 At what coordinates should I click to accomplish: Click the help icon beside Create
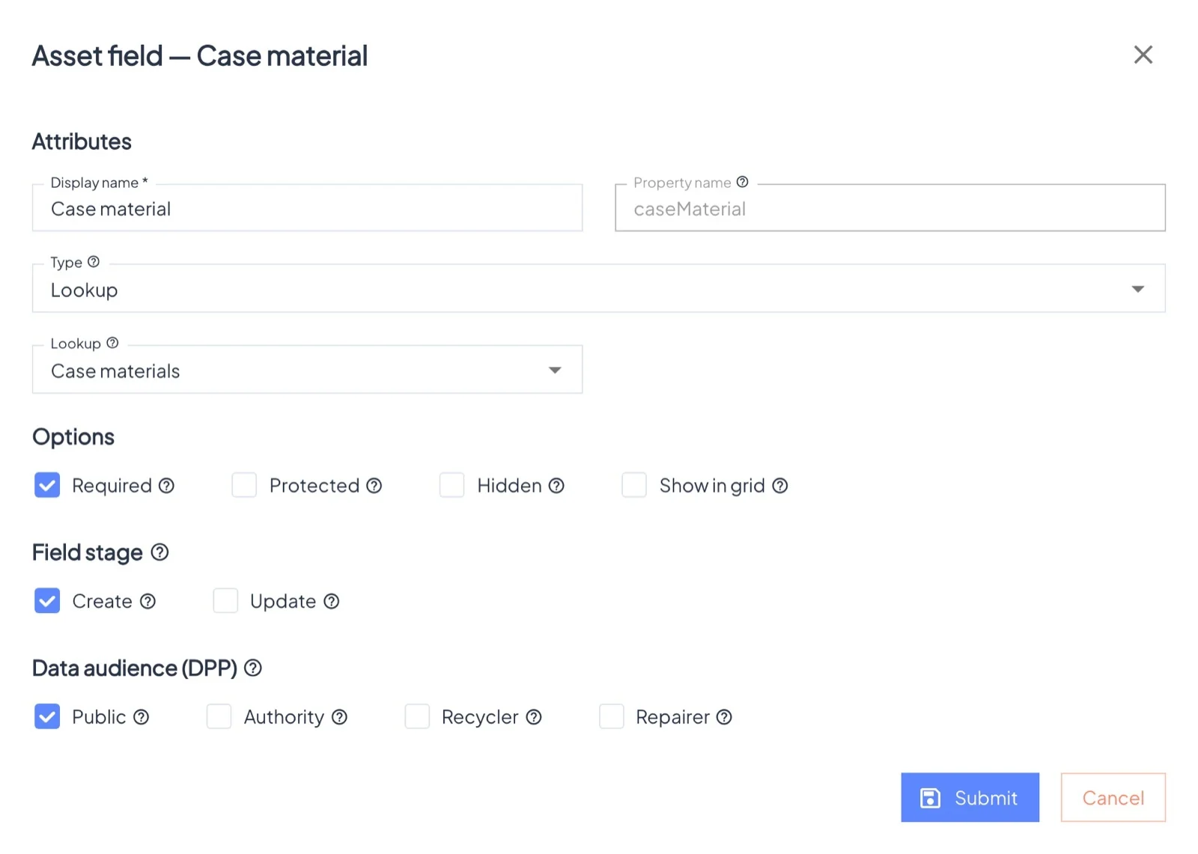[x=148, y=601]
